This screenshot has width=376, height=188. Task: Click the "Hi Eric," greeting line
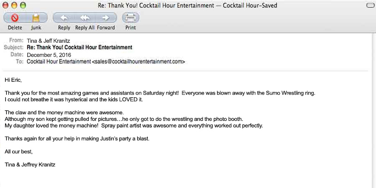coord(13,80)
